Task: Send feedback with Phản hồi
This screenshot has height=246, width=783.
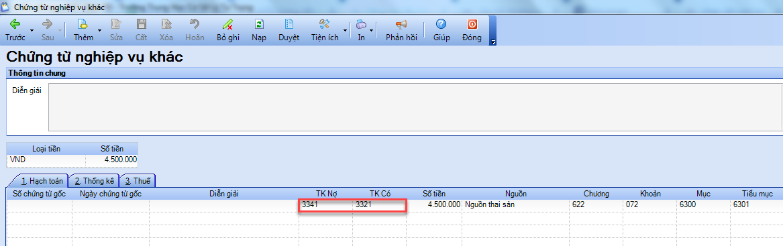Action: (x=401, y=30)
